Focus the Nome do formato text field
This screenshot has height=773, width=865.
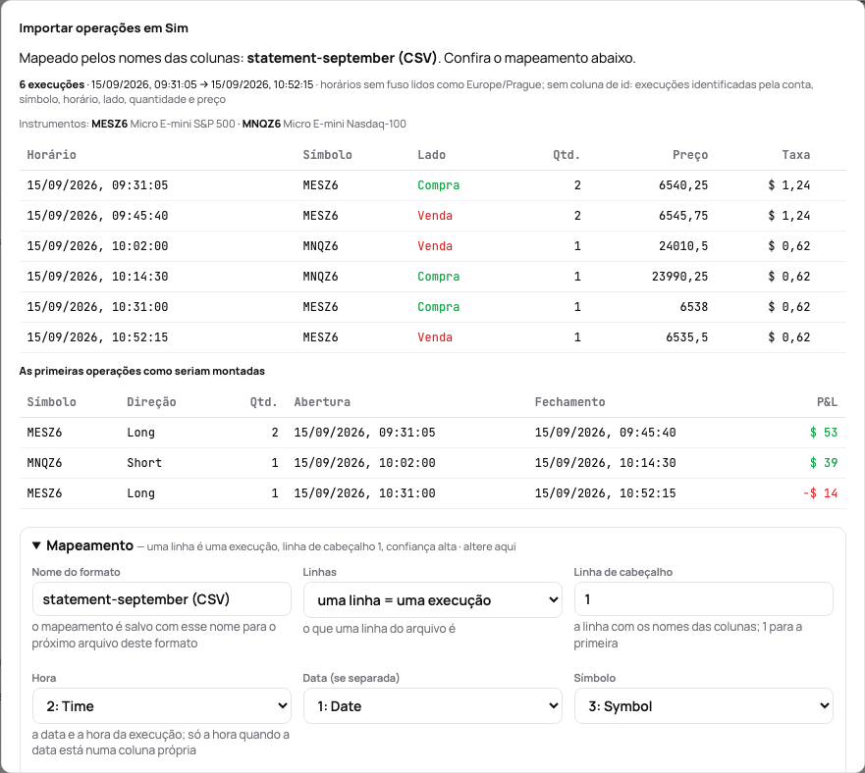[x=162, y=599]
